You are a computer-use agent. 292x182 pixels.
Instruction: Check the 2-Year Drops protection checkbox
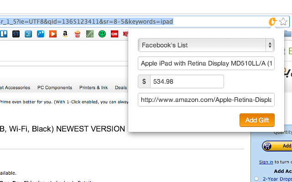point(256,179)
